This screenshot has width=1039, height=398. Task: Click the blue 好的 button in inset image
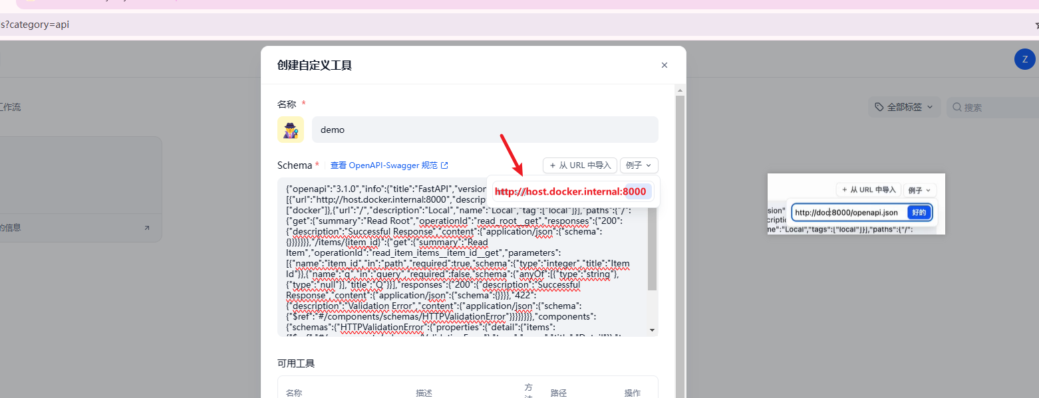pos(919,213)
